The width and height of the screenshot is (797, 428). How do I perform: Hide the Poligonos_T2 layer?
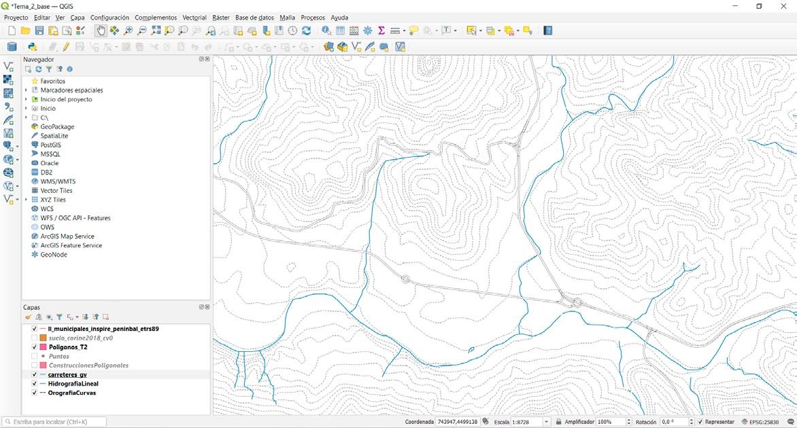coord(35,347)
